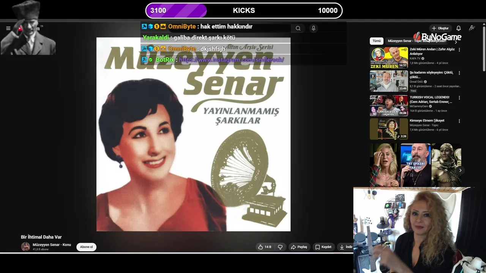Click the Yarakaldi username in chat
This screenshot has width=486, height=273.
tap(156, 38)
